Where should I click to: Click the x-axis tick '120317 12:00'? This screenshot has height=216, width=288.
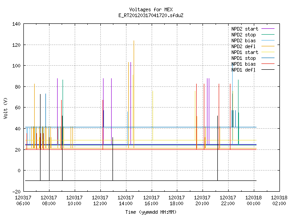coord(100,201)
